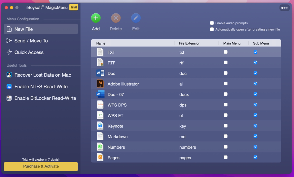Click the Main Menu column header
This screenshot has height=177, width=294.
tap(232, 43)
